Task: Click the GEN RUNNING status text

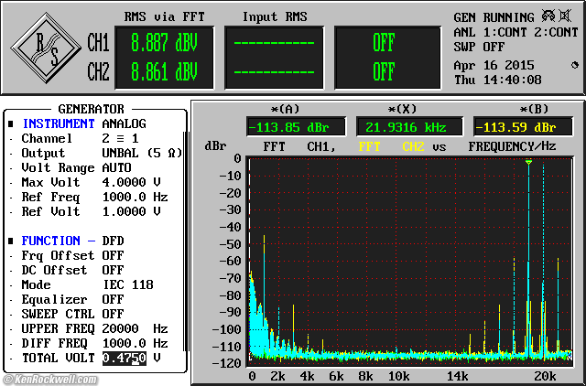Action: [494, 17]
